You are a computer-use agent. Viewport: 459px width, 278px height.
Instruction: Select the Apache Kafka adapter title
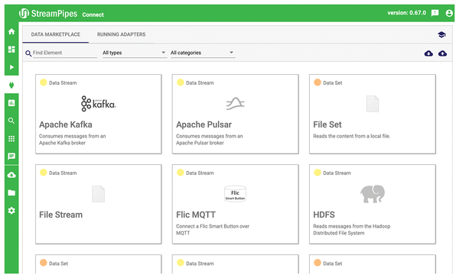66,124
